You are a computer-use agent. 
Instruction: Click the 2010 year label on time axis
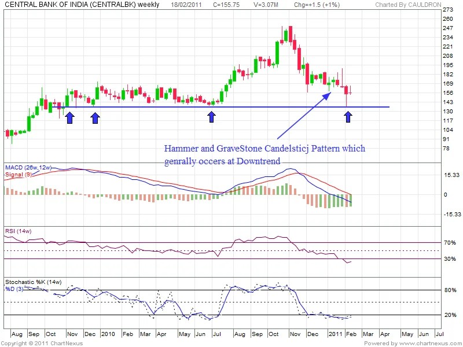click(x=108, y=334)
